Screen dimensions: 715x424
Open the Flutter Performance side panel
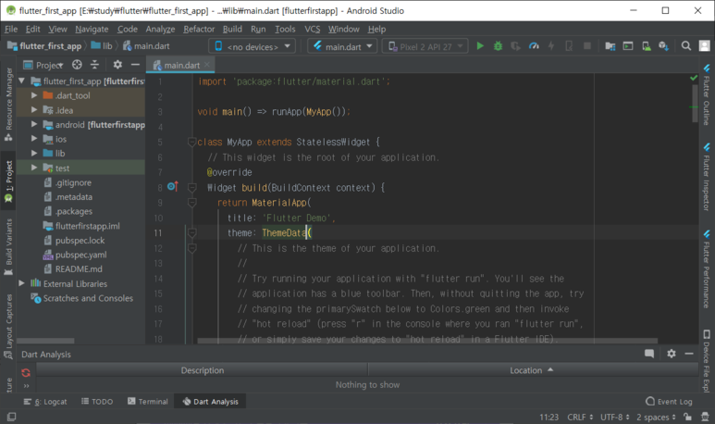(x=706, y=268)
